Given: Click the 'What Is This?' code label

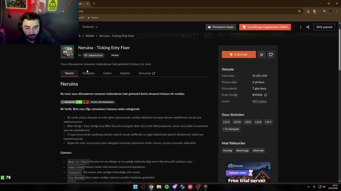Looking at the screenshot, I should pyautogui.click(x=78, y=162).
